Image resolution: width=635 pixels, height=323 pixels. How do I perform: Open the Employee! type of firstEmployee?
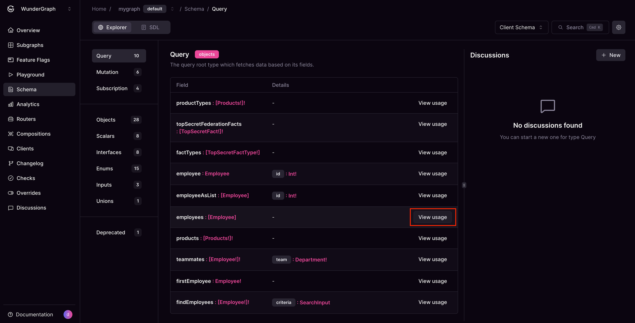coord(228,281)
